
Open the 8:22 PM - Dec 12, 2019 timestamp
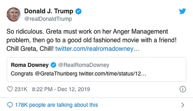click(x=61, y=89)
